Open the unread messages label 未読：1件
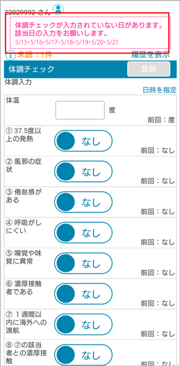 (x=34, y=55)
